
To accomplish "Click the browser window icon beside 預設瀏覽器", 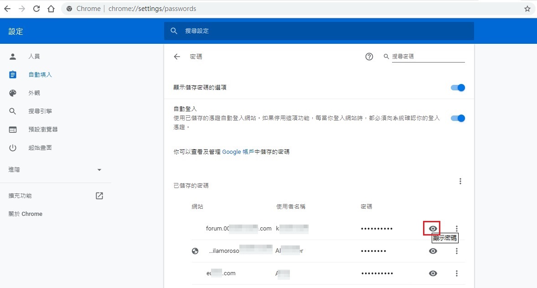I will click(13, 130).
